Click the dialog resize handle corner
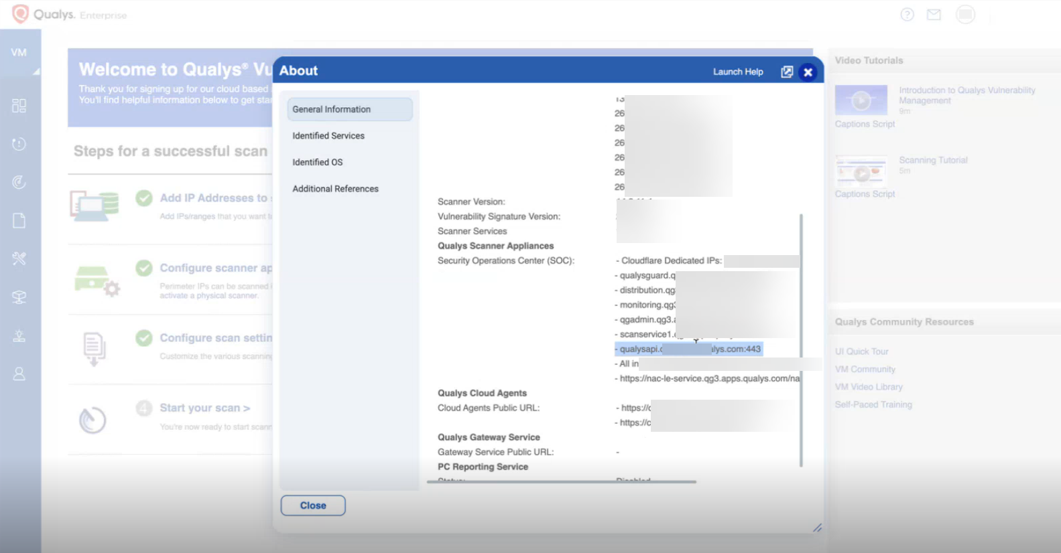Screen dimensions: 1061x553 817,528
